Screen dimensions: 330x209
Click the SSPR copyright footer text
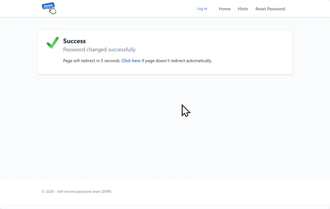[x=77, y=191]
